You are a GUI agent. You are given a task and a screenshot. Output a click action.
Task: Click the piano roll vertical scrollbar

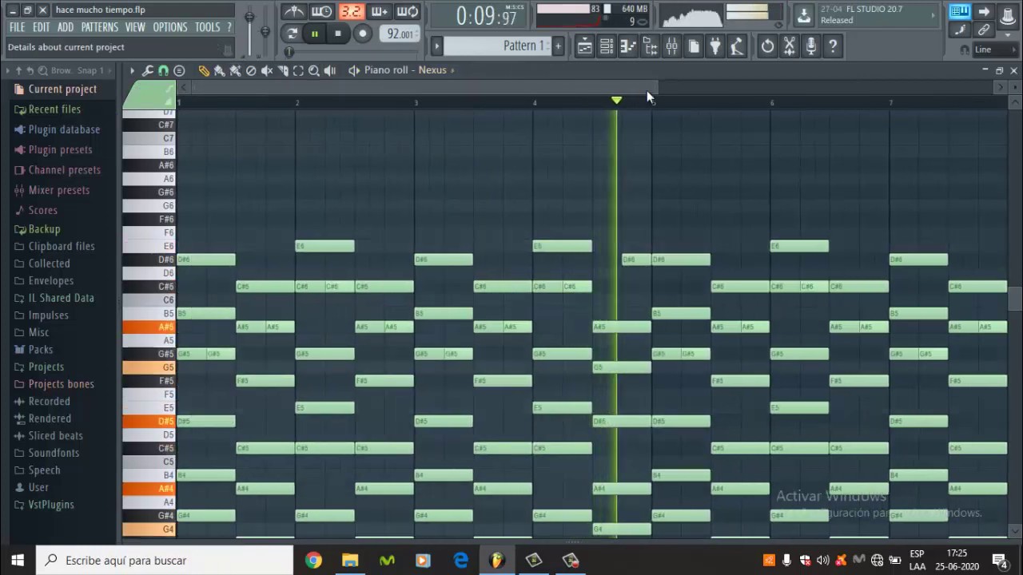(x=1015, y=299)
